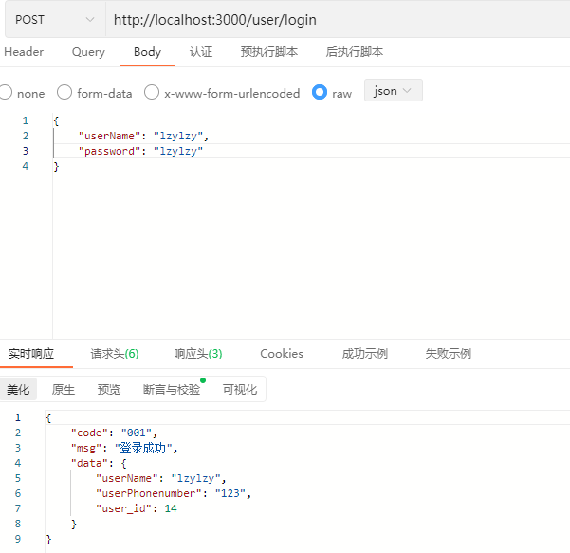Open the 预执行脚本 tab
Viewport: 570px width, 553px height.
(x=269, y=52)
